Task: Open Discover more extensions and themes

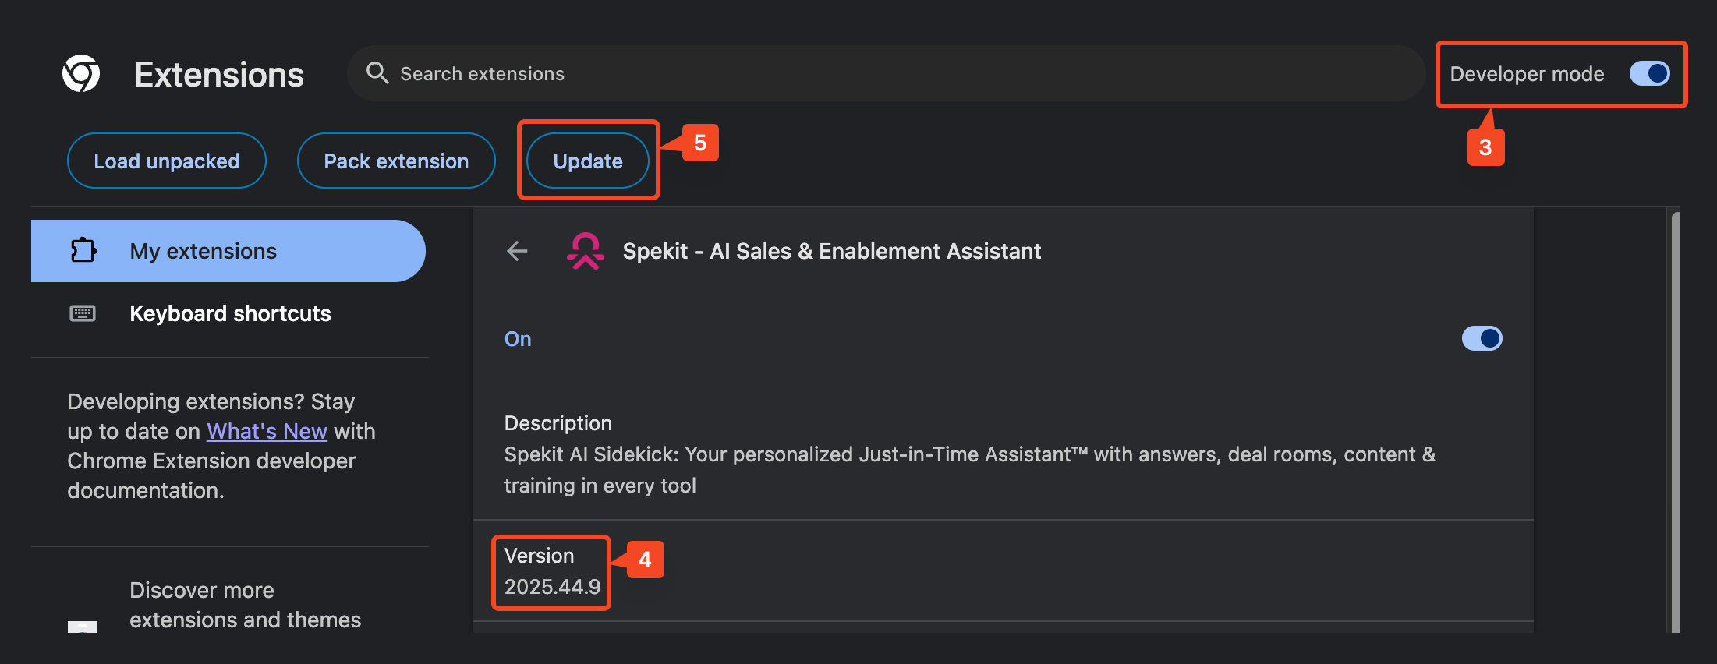Action: [x=245, y=605]
